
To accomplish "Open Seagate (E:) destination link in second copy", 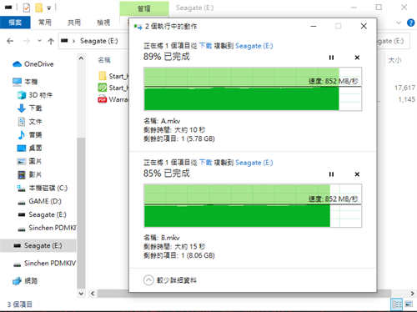I will point(254,163).
